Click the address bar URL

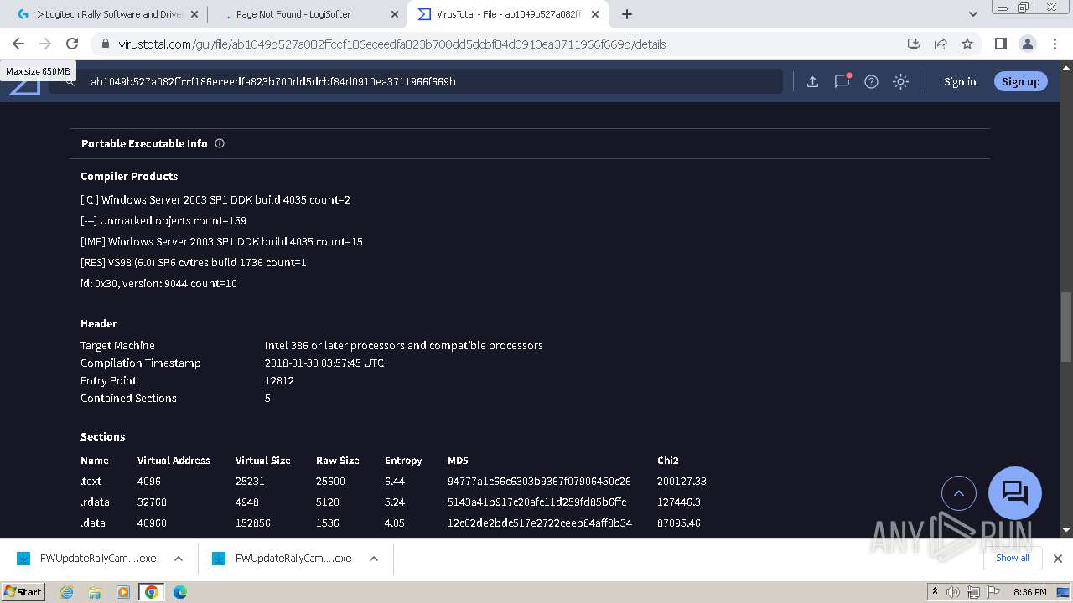[391, 44]
